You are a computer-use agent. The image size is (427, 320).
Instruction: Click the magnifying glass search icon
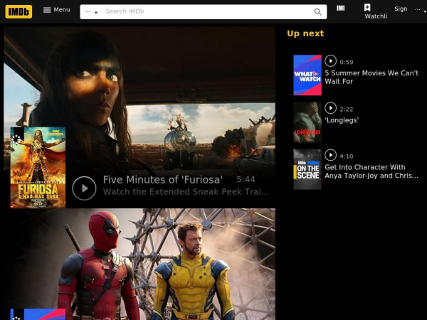tap(317, 11)
